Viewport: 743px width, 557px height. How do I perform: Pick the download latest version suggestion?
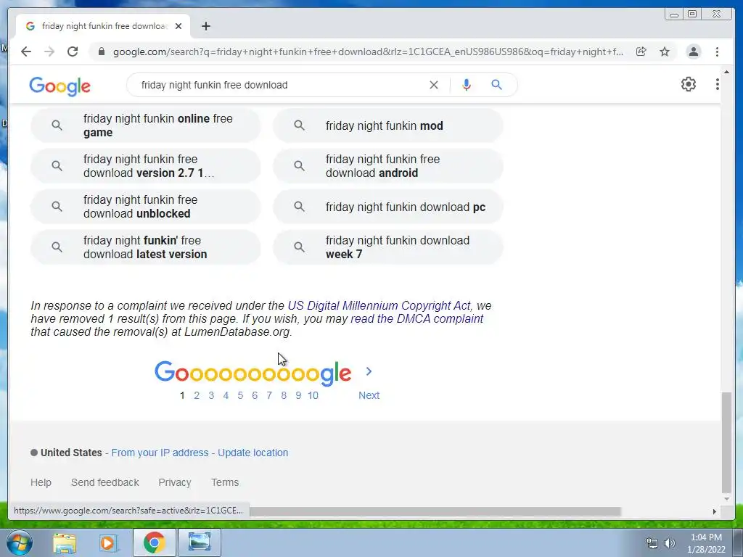pos(145,247)
